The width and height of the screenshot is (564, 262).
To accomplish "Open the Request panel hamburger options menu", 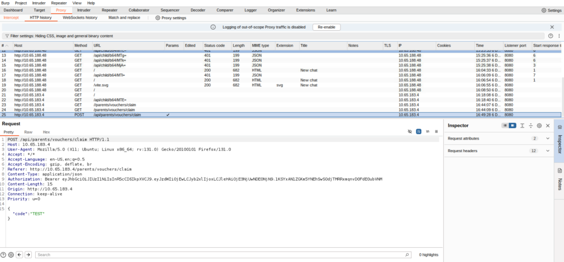I will click(x=436, y=132).
